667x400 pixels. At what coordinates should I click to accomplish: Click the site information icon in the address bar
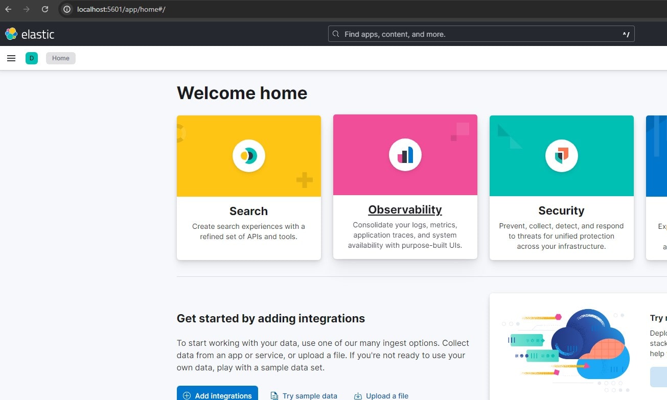67,9
